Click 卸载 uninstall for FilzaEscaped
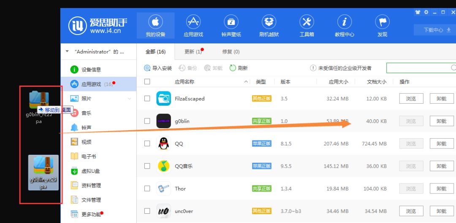456x223 pixels. click(x=442, y=99)
